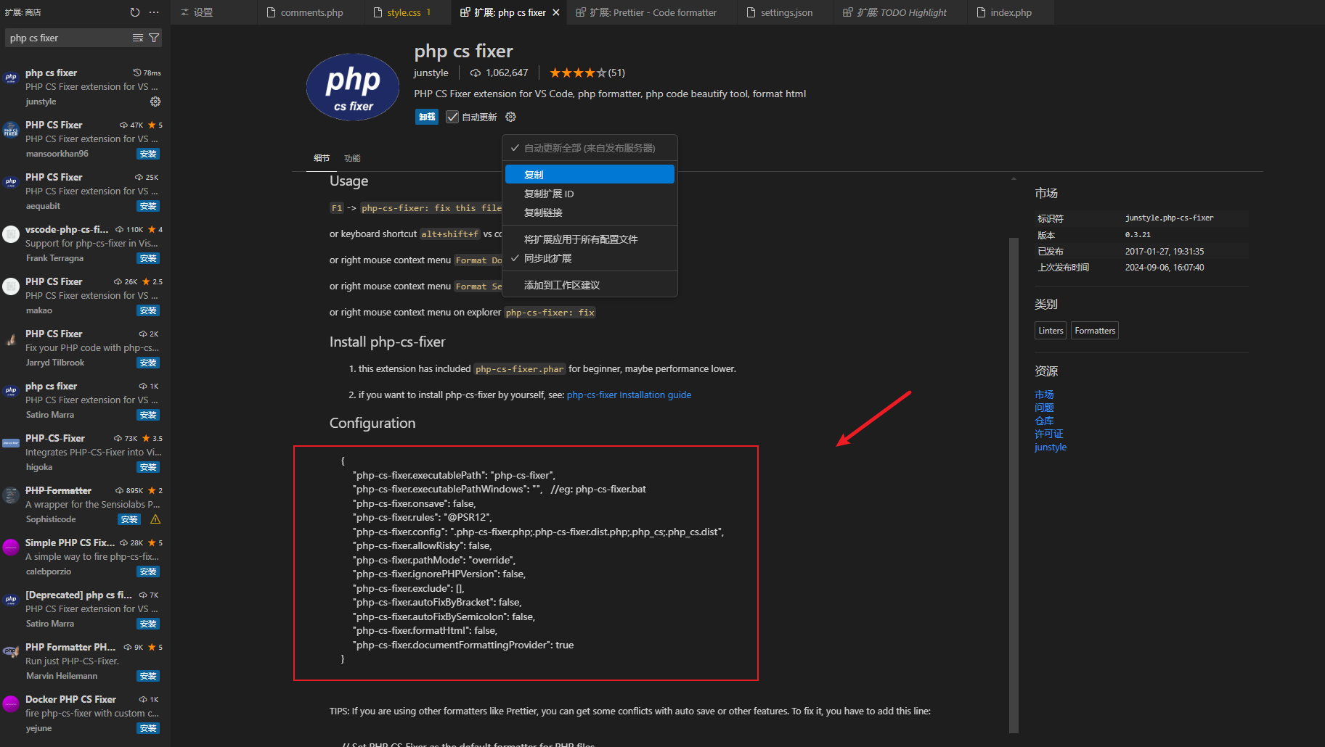Open the php-cs-fixer Installation guide link
The height and width of the screenshot is (747, 1325).
pyautogui.click(x=629, y=395)
